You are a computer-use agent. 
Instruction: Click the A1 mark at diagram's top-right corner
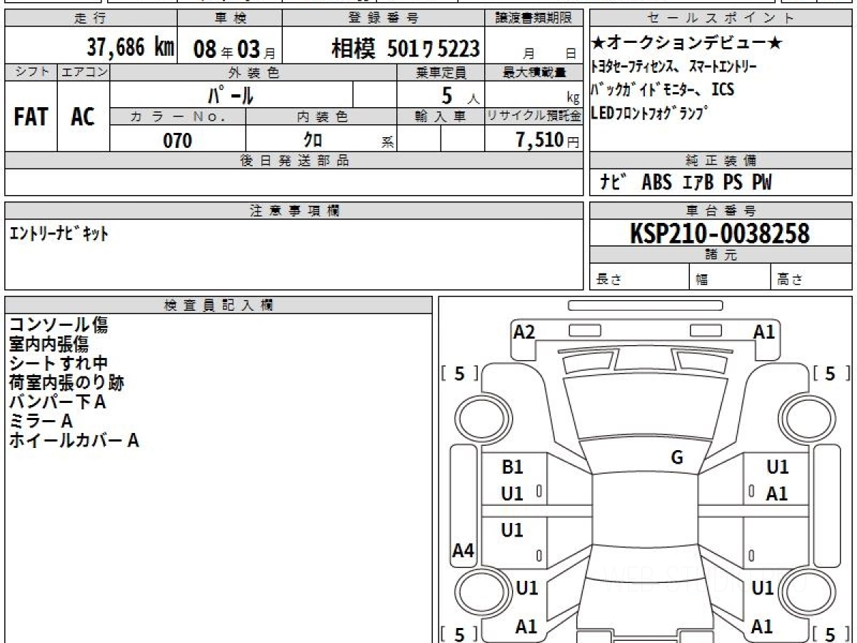pos(764,332)
